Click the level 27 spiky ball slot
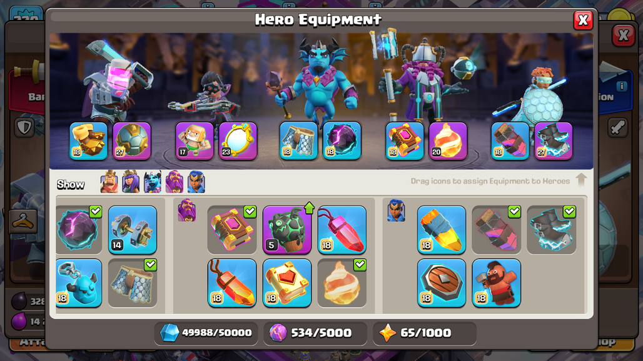The width and height of the screenshot is (643, 361). point(131,141)
